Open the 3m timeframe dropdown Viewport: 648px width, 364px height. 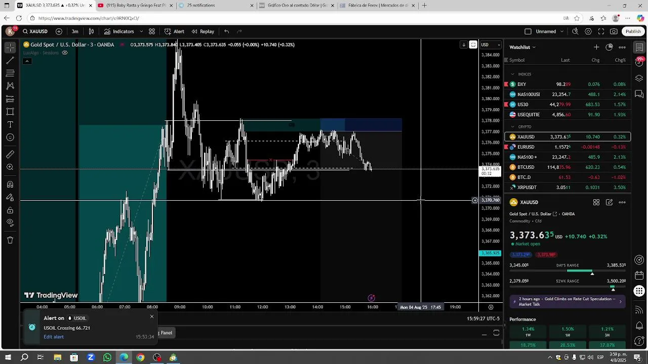pos(75,31)
